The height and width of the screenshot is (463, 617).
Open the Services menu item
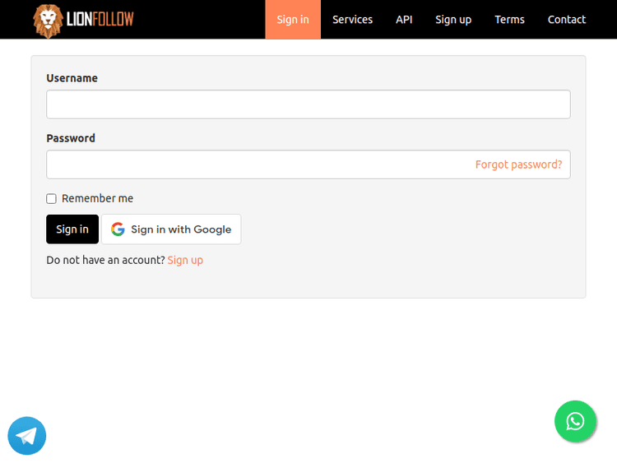point(352,20)
